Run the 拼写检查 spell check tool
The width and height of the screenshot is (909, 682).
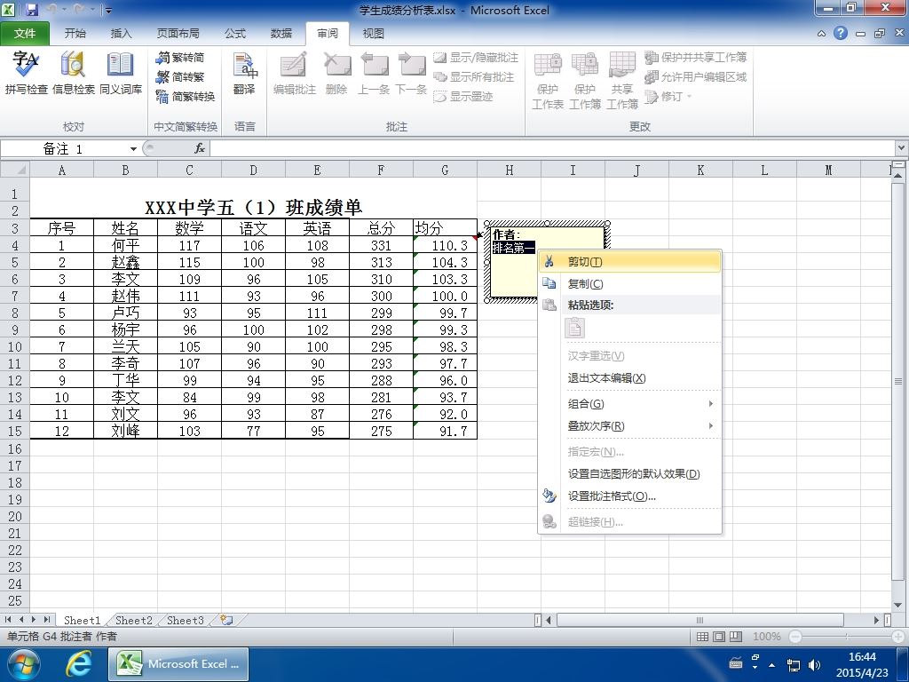click(26, 72)
